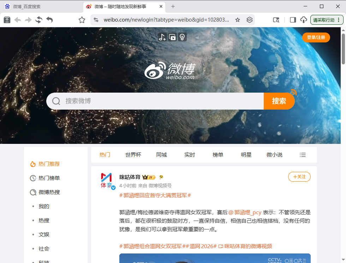This screenshot has width=346, height=263.
Task: Open 咪咕体育的微博视频 link
Action: 245,246
